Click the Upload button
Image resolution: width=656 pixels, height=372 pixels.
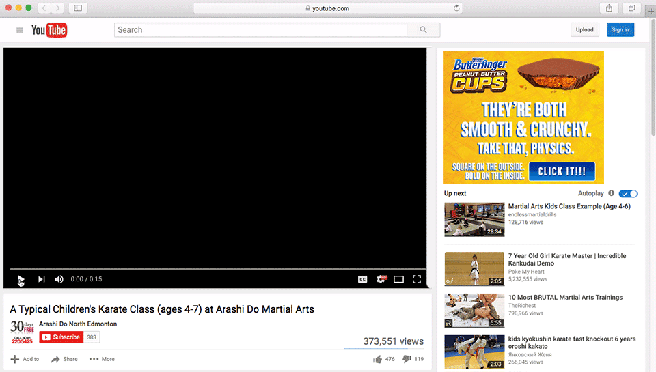pos(584,30)
